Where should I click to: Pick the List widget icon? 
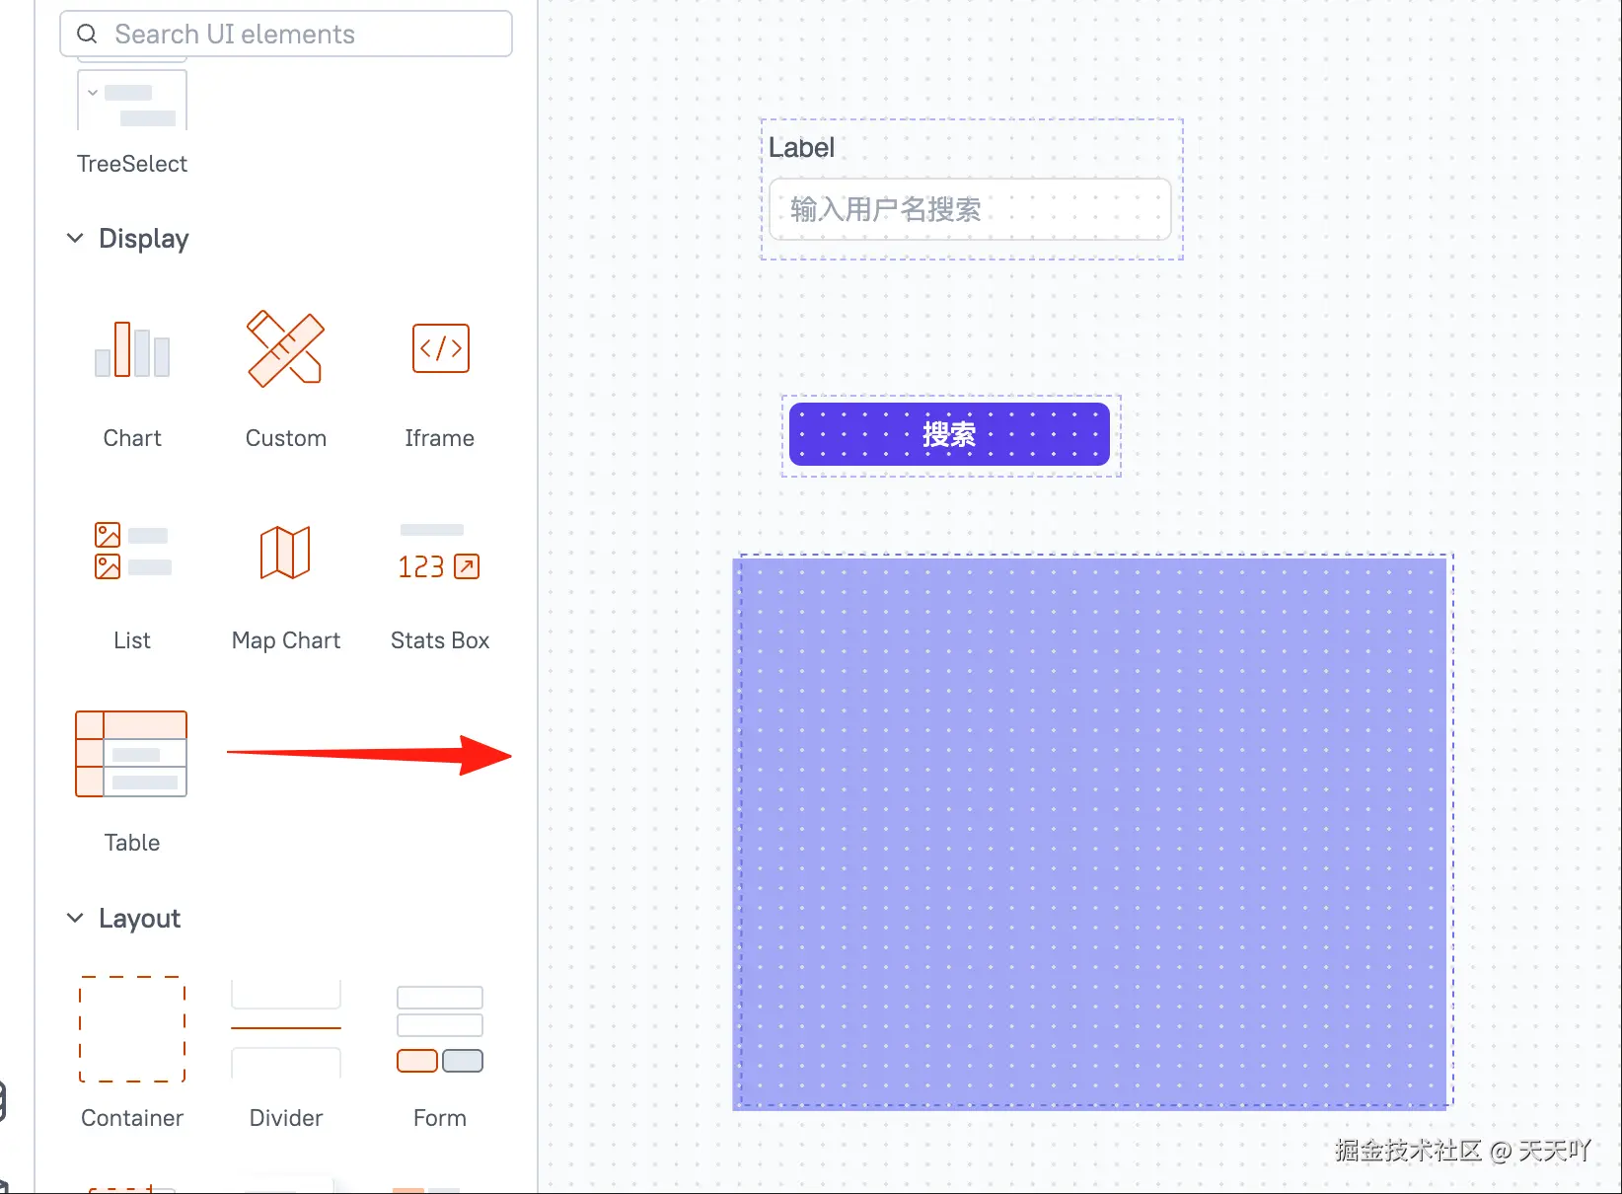132,551
